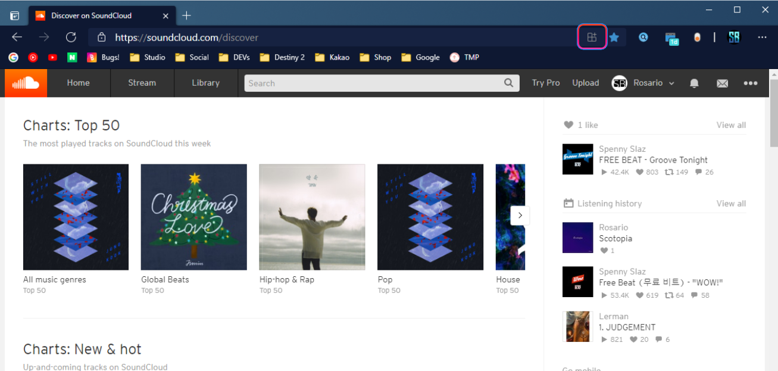778x371 pixels.
Task: Reload the page with refresh icon
Action: point(71,37)
